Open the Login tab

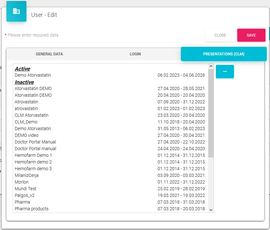coord(135,54)
